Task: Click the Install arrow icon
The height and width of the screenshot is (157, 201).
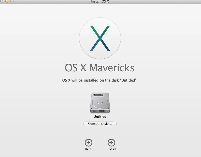Action: [x=111, y=143]
